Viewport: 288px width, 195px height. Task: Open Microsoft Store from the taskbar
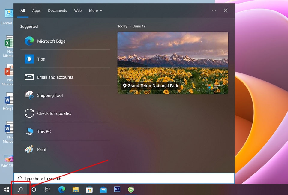coord(89,189)
